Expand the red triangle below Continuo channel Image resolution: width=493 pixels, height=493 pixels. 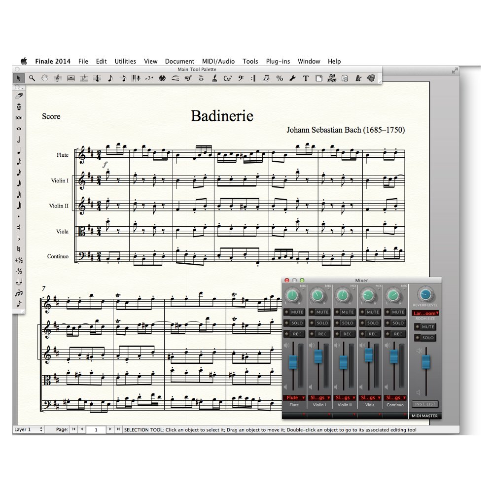click(x=404, y=415)
